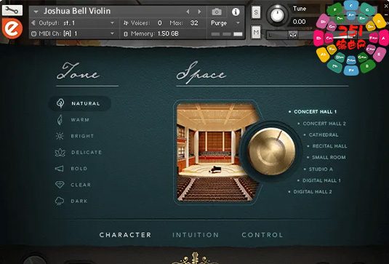Click the Voices count 0
389x264 pixels.
click(159, 23)
